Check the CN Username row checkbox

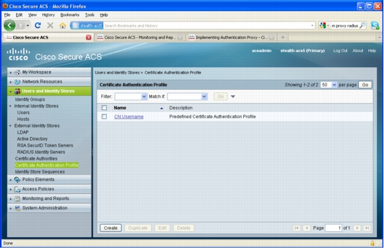click(104, 116)
